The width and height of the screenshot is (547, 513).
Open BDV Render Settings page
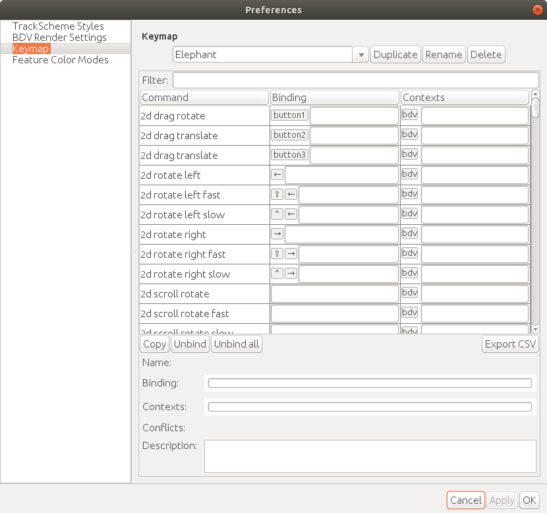59,38
